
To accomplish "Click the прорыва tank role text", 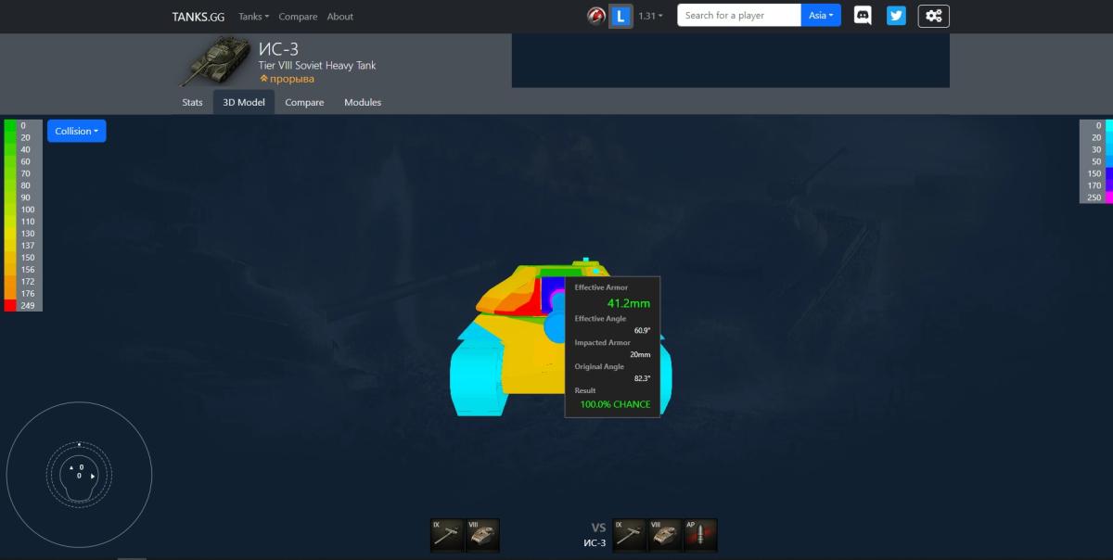I will tap(292, 79).
